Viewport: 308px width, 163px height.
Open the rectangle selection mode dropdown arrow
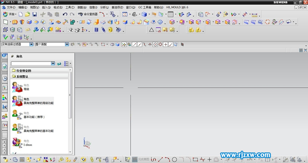[107, 44]
